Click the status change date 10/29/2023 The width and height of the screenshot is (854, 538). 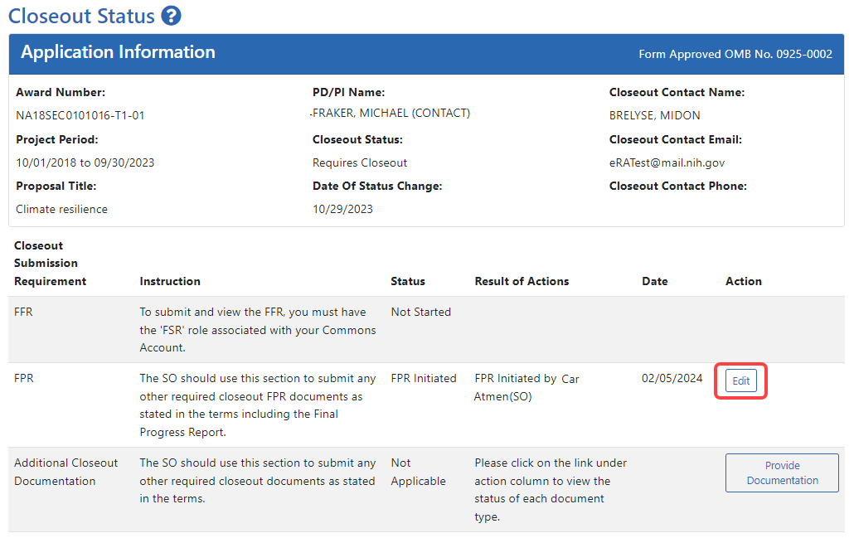click(342, 209)
